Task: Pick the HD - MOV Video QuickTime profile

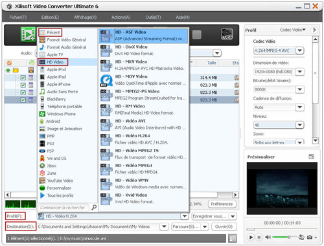Action: tap(144, 80)
